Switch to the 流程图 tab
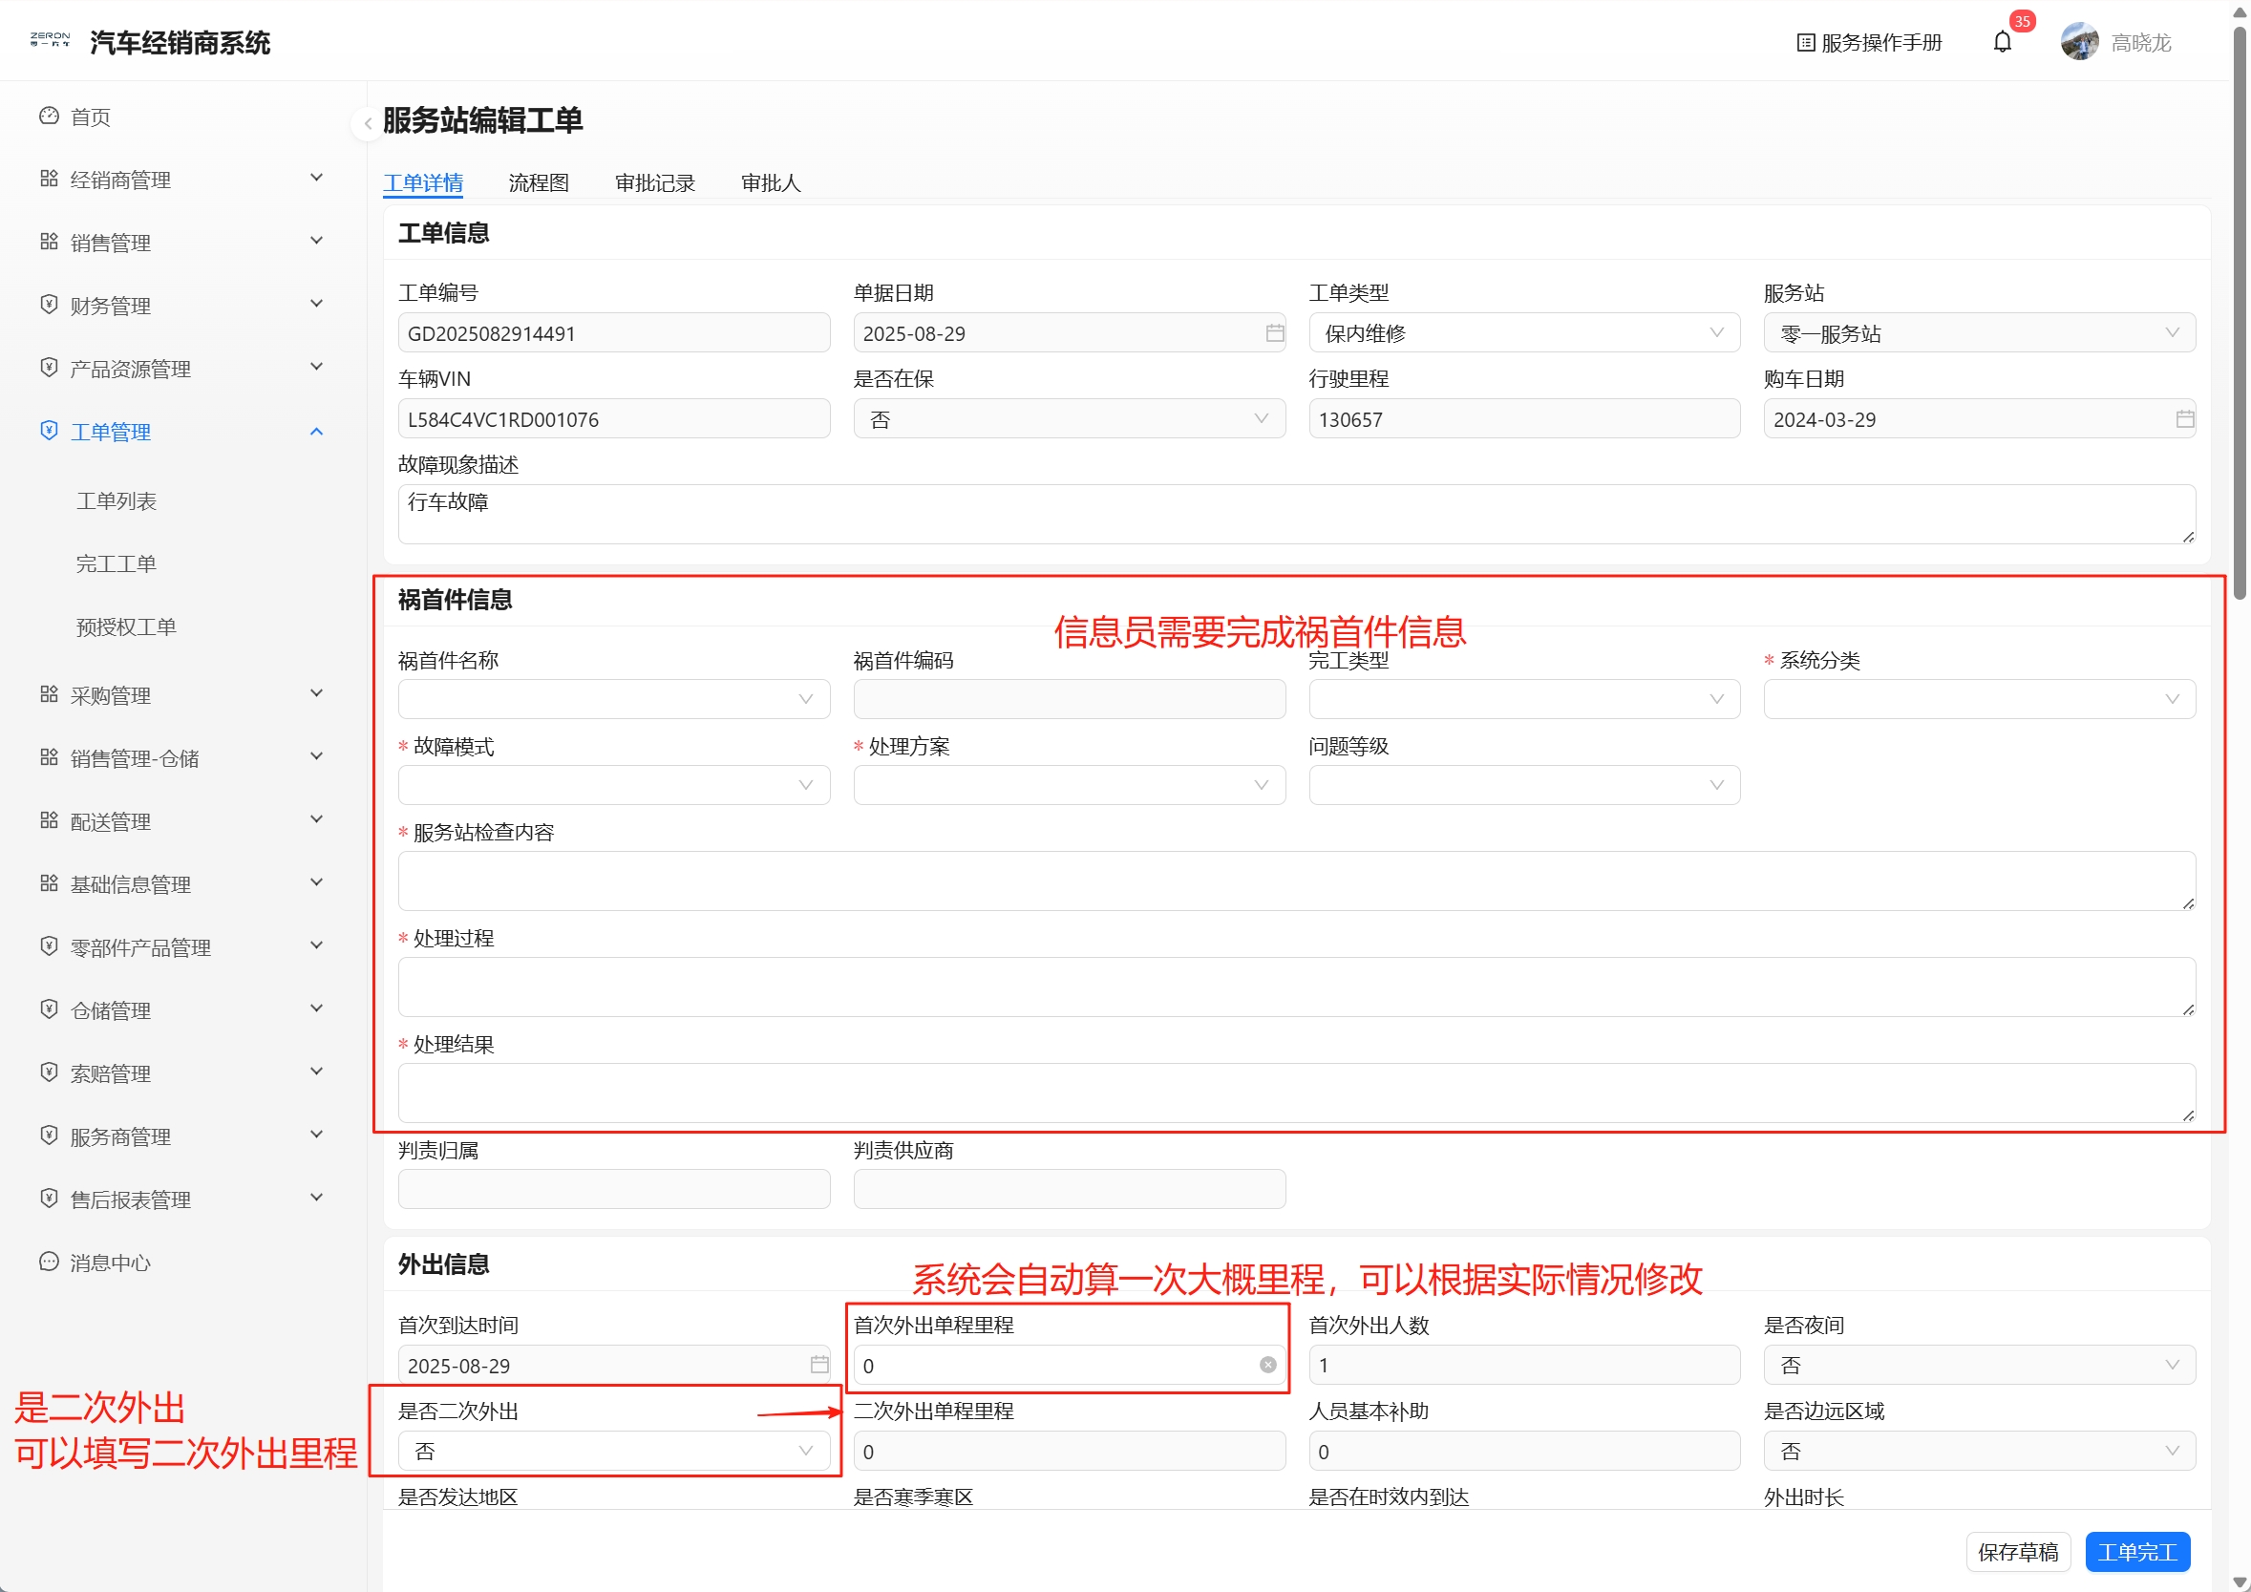Viewport: 2251px width, 1592px height. pos(539,182)
